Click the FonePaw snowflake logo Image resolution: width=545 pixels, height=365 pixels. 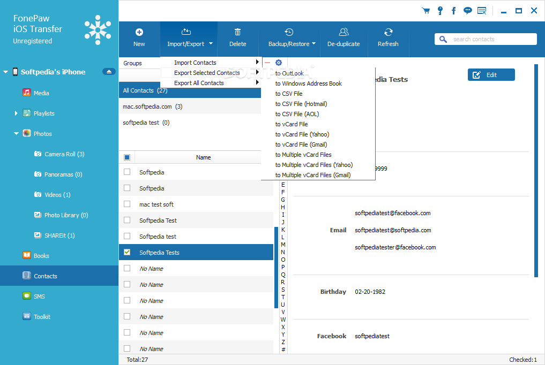(98, 30)
